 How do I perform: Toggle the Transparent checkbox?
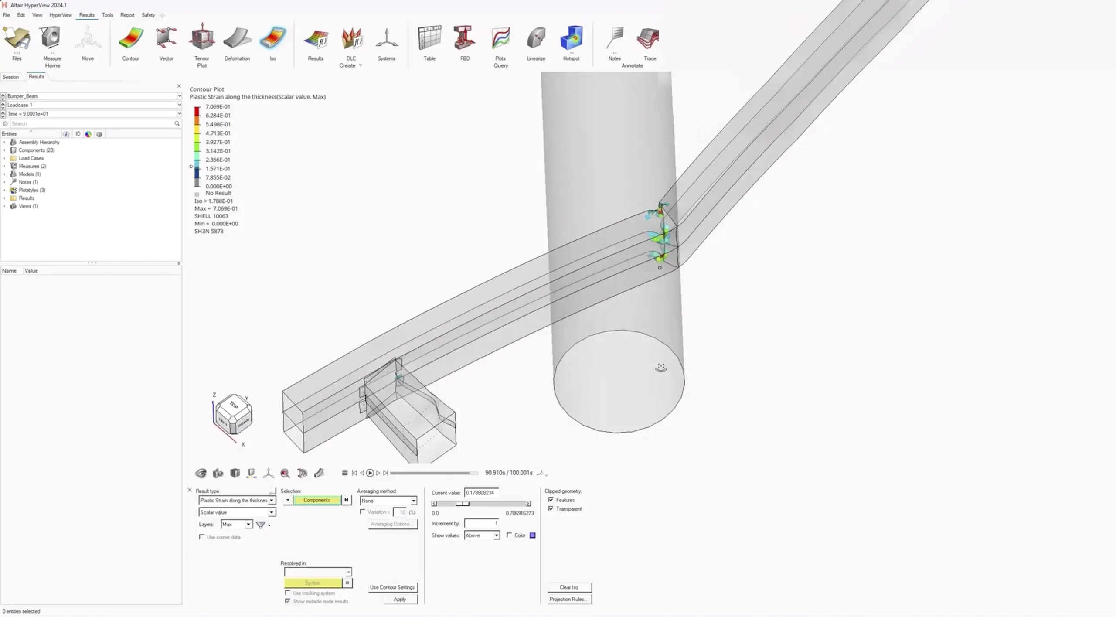(x=551, y=509)
